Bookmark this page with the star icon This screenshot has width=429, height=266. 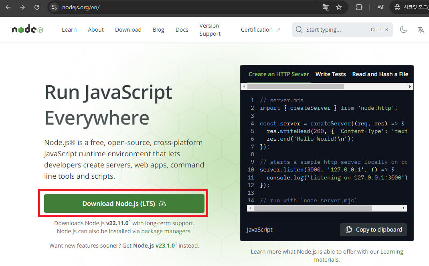coord(339,7)
